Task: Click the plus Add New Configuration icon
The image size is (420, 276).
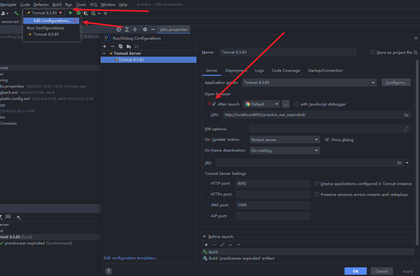Action: tap(105, 46)
